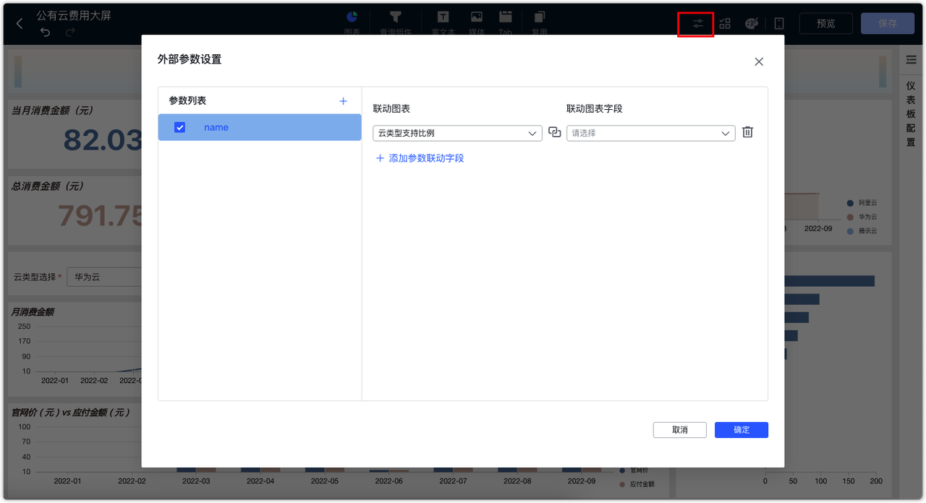Click the copy icon beside 联动图表 dropdown

pos(554,132)
